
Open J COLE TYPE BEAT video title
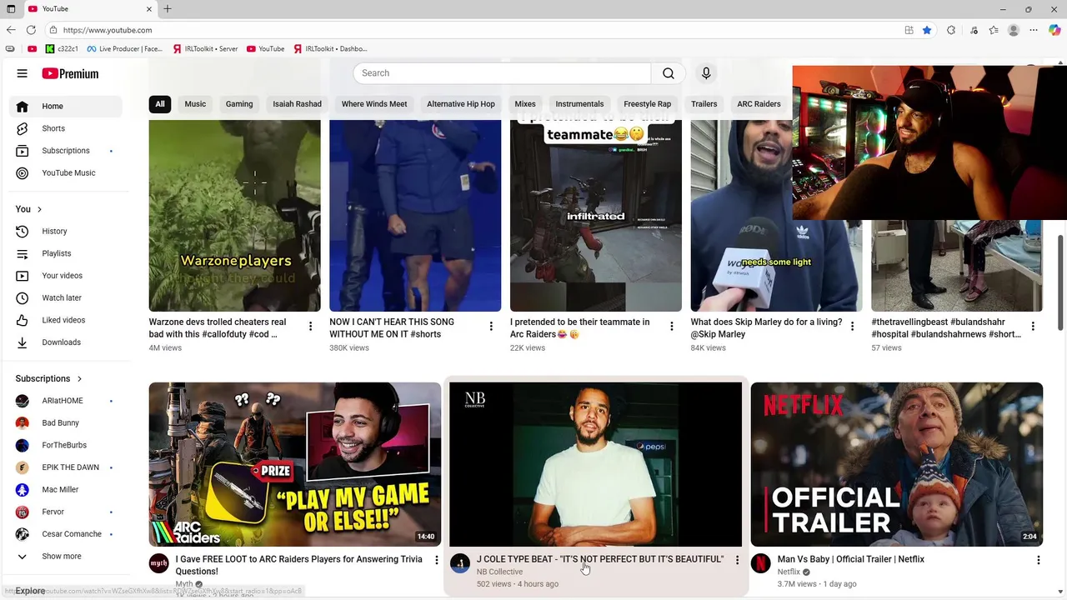(x=600, y=559)
